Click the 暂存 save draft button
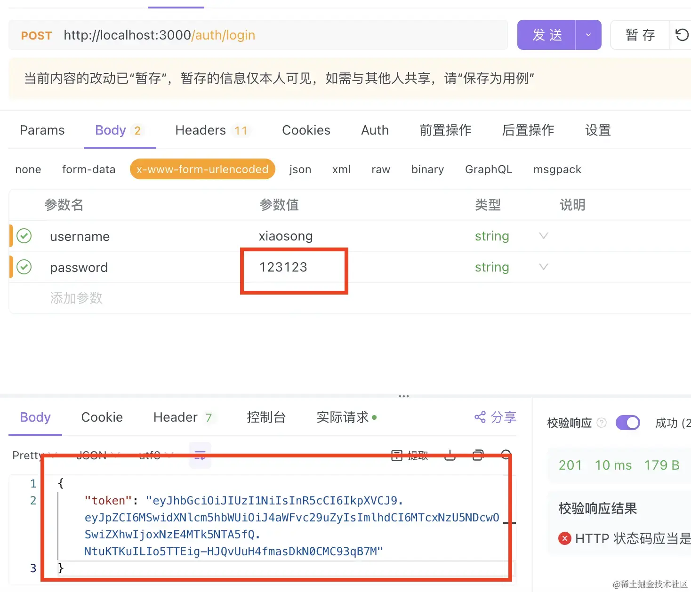 coord(640,35)
